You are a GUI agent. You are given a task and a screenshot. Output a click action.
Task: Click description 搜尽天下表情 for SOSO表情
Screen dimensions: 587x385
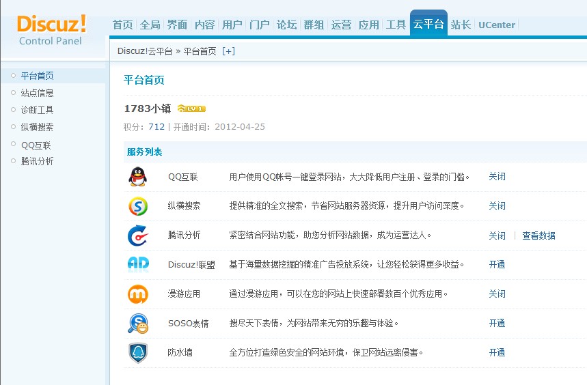(x=314, y=323)
